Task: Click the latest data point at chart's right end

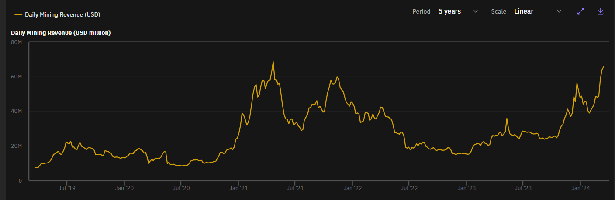Action: click(x=604, y=67)
